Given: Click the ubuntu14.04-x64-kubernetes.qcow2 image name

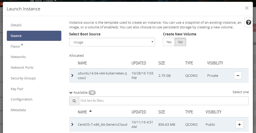Looking at the screenshot, I should click(102, 75).
